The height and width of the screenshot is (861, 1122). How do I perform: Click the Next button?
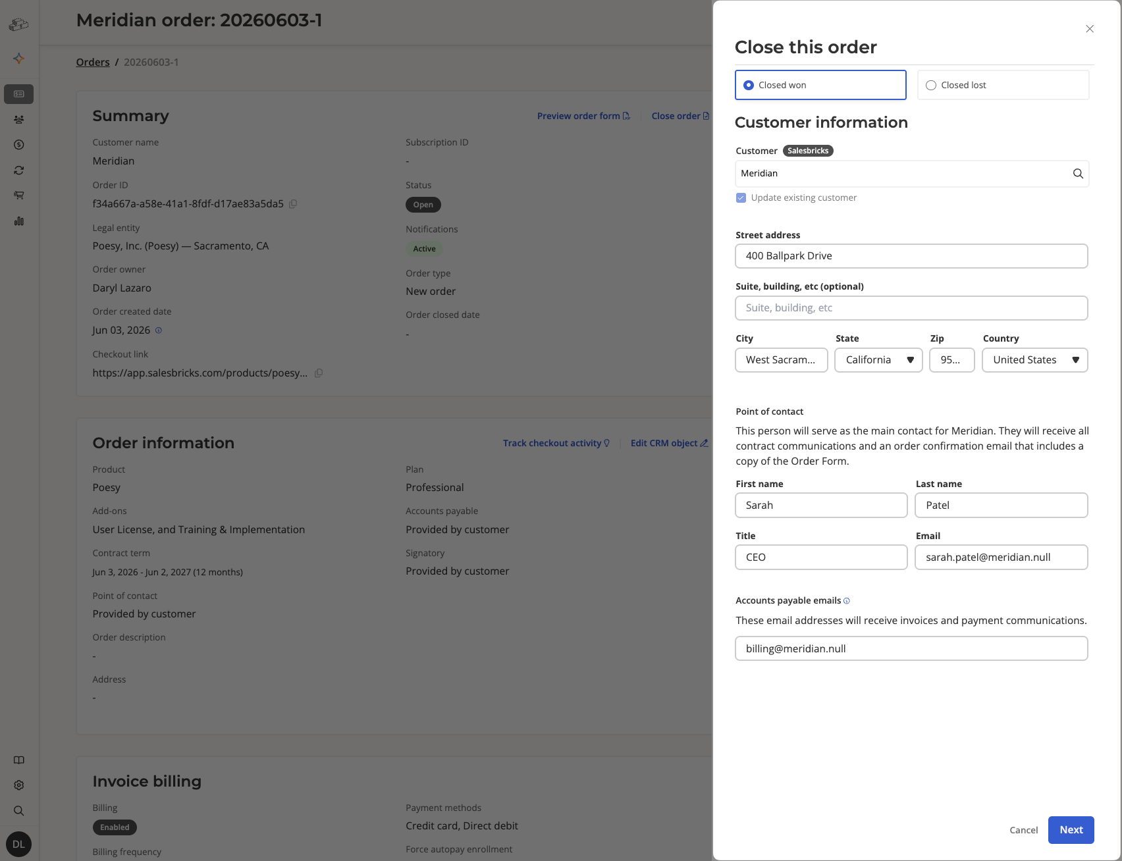[1071, 830]
